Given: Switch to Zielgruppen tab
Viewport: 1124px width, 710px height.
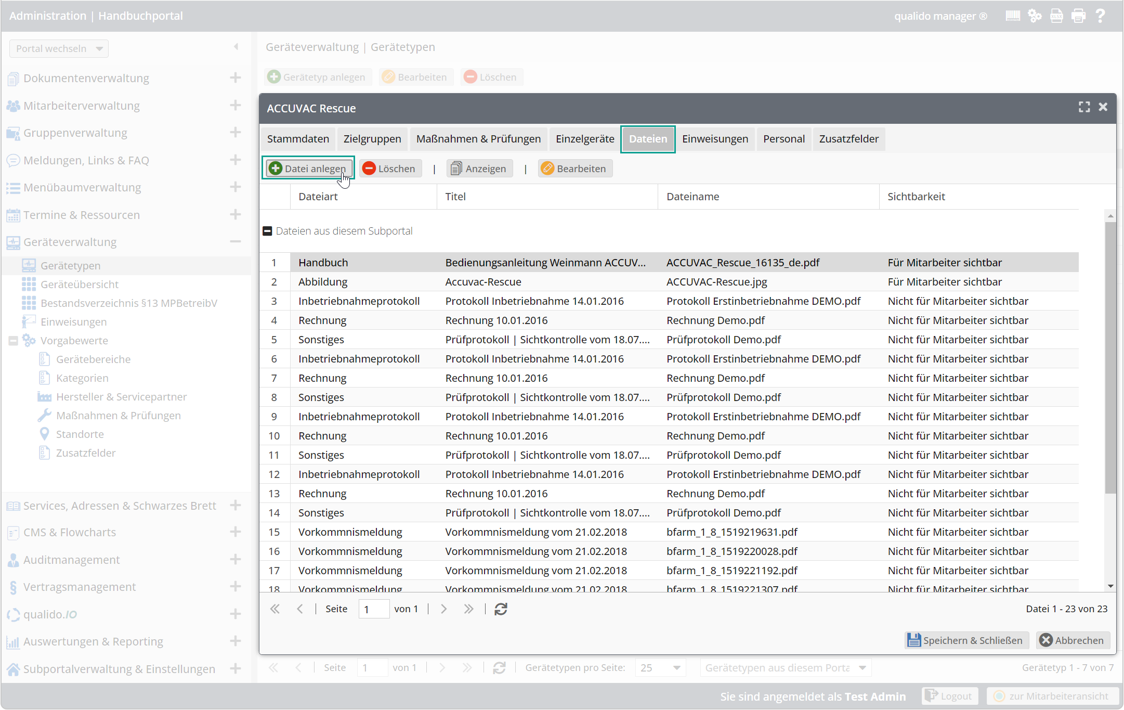Looking at the screenshot, I should pos(372,139).
